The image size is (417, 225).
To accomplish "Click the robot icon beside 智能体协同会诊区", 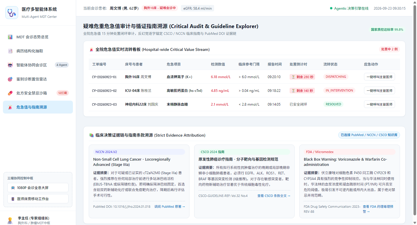I will (x=10, y=65).
